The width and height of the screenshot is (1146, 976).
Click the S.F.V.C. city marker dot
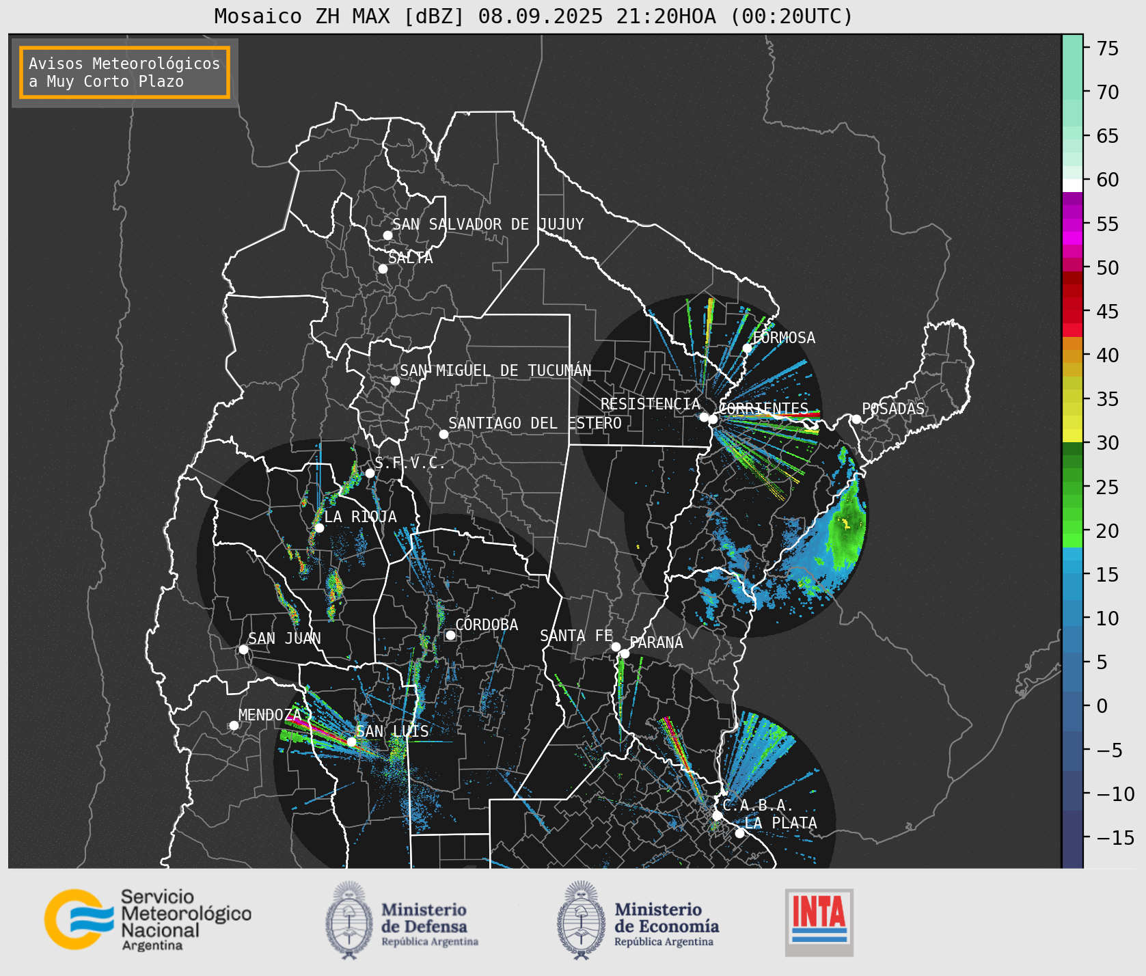click(370, 473)
